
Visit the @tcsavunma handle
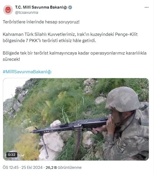tap(27, 12)
